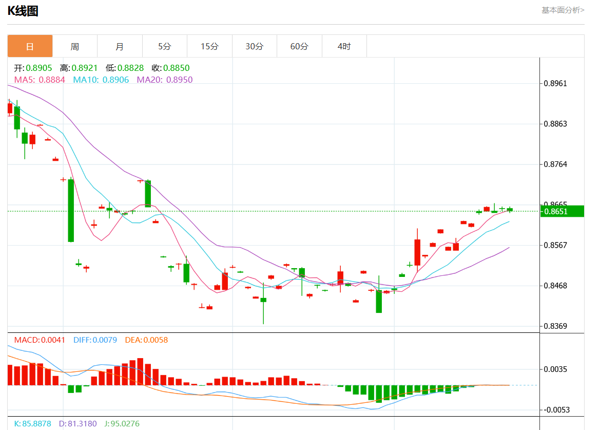Screen dimensions: 599x430
Task: Click the K线图 heading
Action: pyautogui.click(x=23, y=11)
